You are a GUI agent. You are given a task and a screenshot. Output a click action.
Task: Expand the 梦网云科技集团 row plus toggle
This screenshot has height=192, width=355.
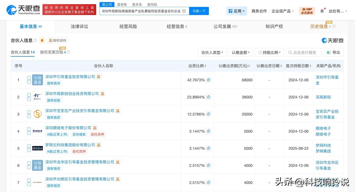pos(29,148)
